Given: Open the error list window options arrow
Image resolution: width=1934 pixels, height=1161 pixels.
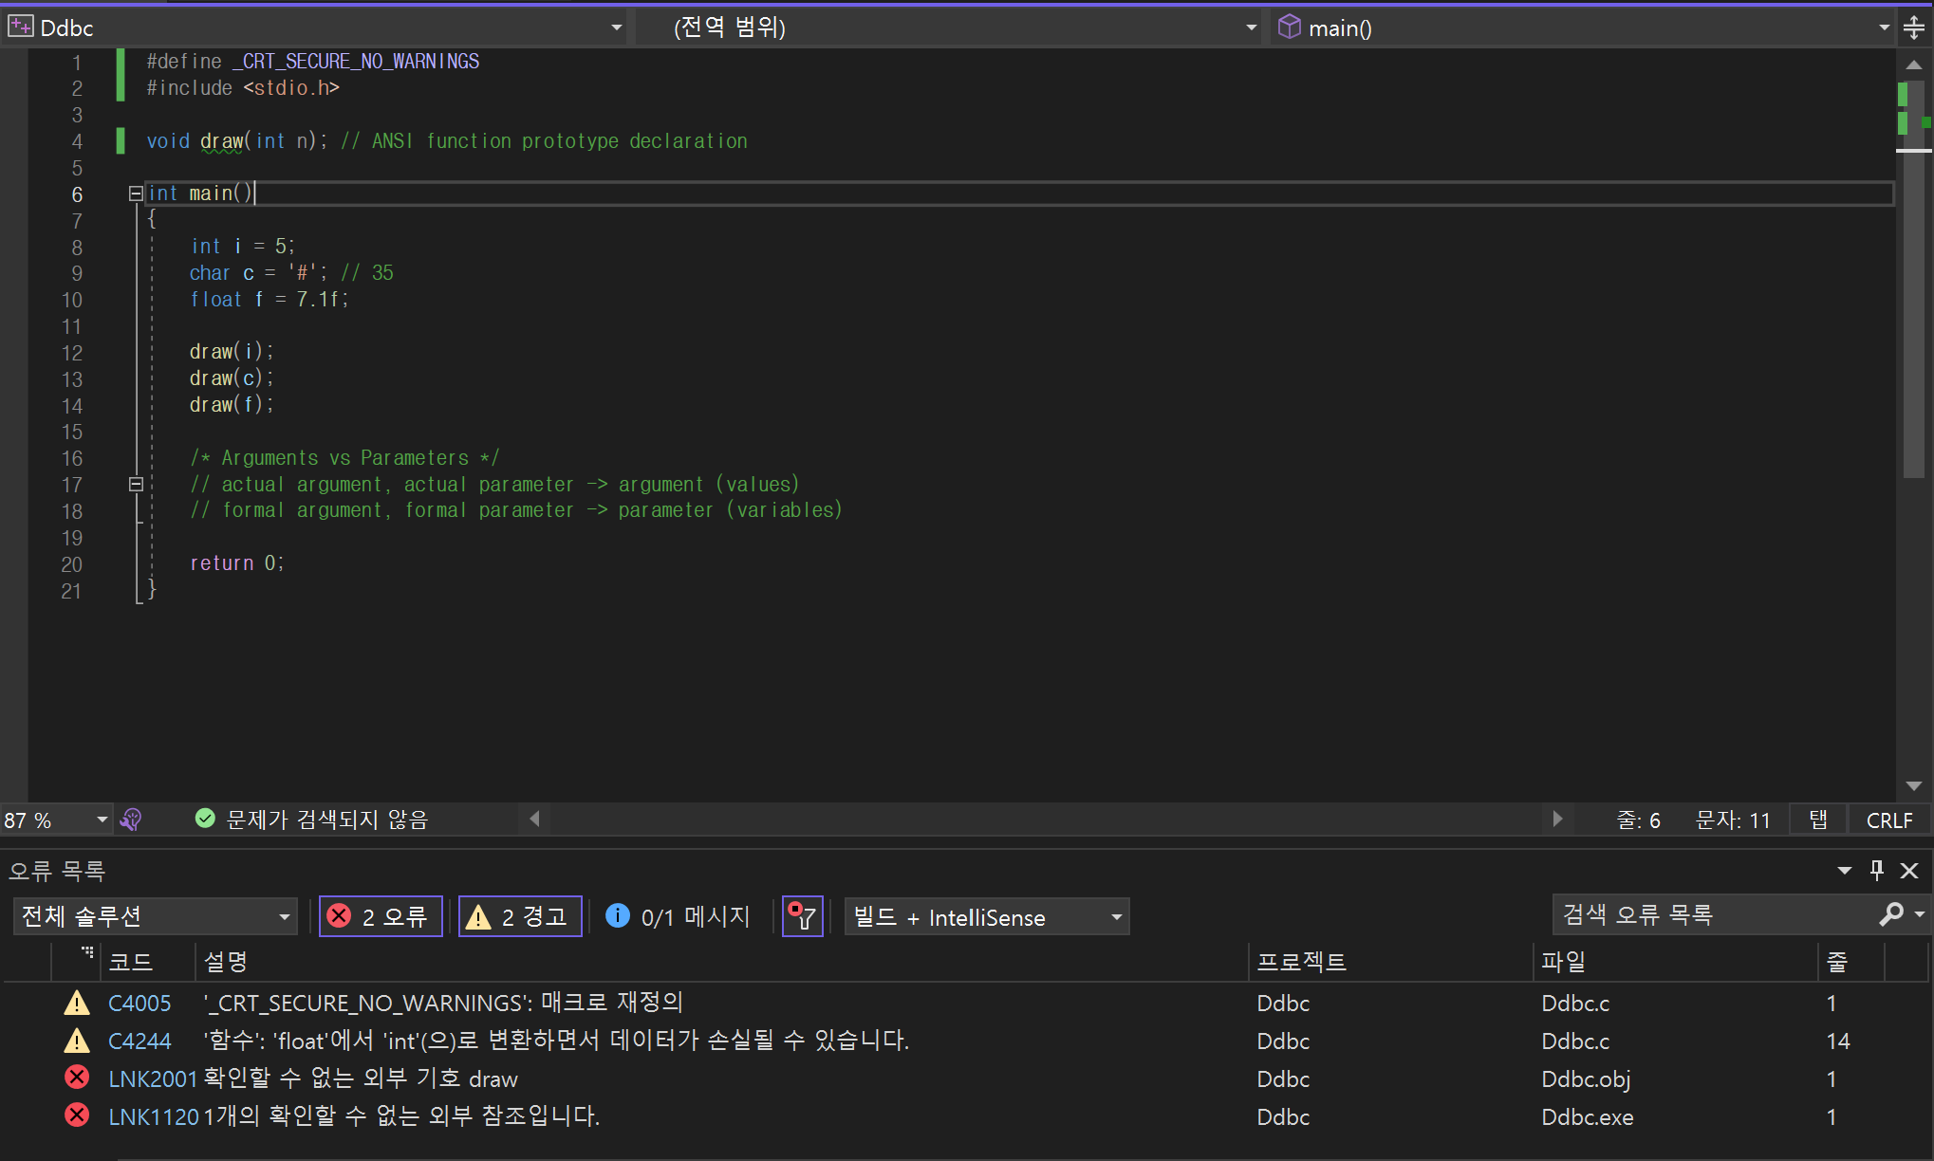Looking at the screenshot, I should coord(1844,871).
